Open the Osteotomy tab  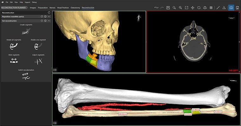[75, 8]
